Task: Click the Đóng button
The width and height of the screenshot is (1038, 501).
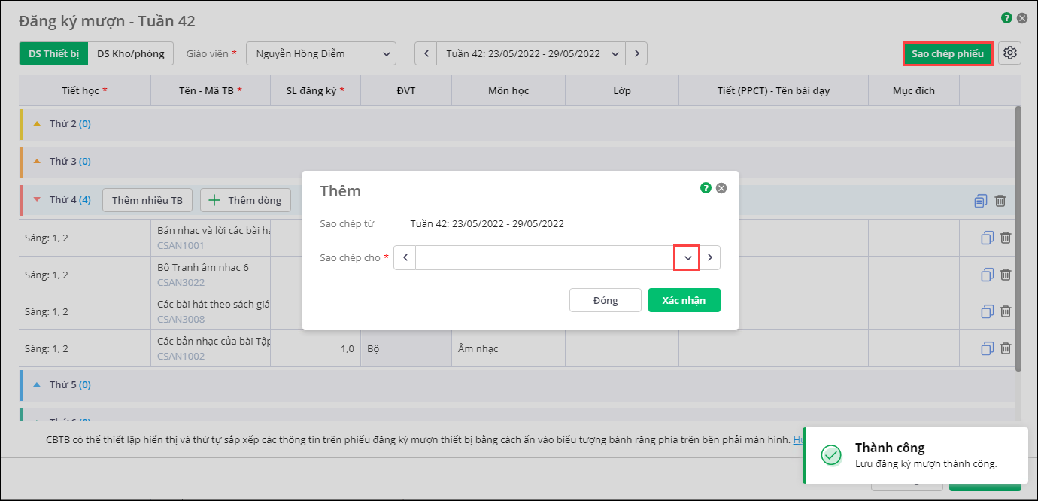Action: 605,300
